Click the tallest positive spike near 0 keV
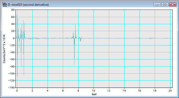 coord(17,26)
